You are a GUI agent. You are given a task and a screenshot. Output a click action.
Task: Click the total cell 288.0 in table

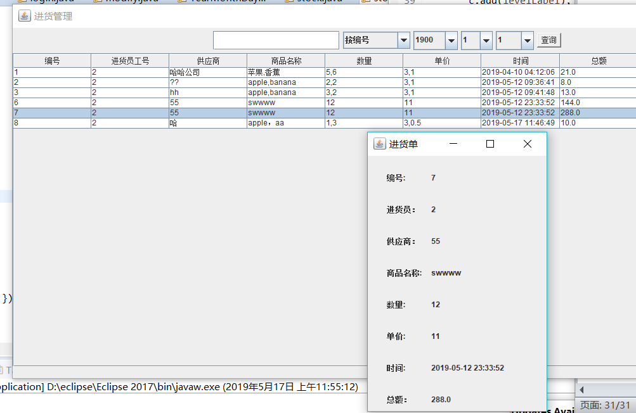(x=598, y=113)
